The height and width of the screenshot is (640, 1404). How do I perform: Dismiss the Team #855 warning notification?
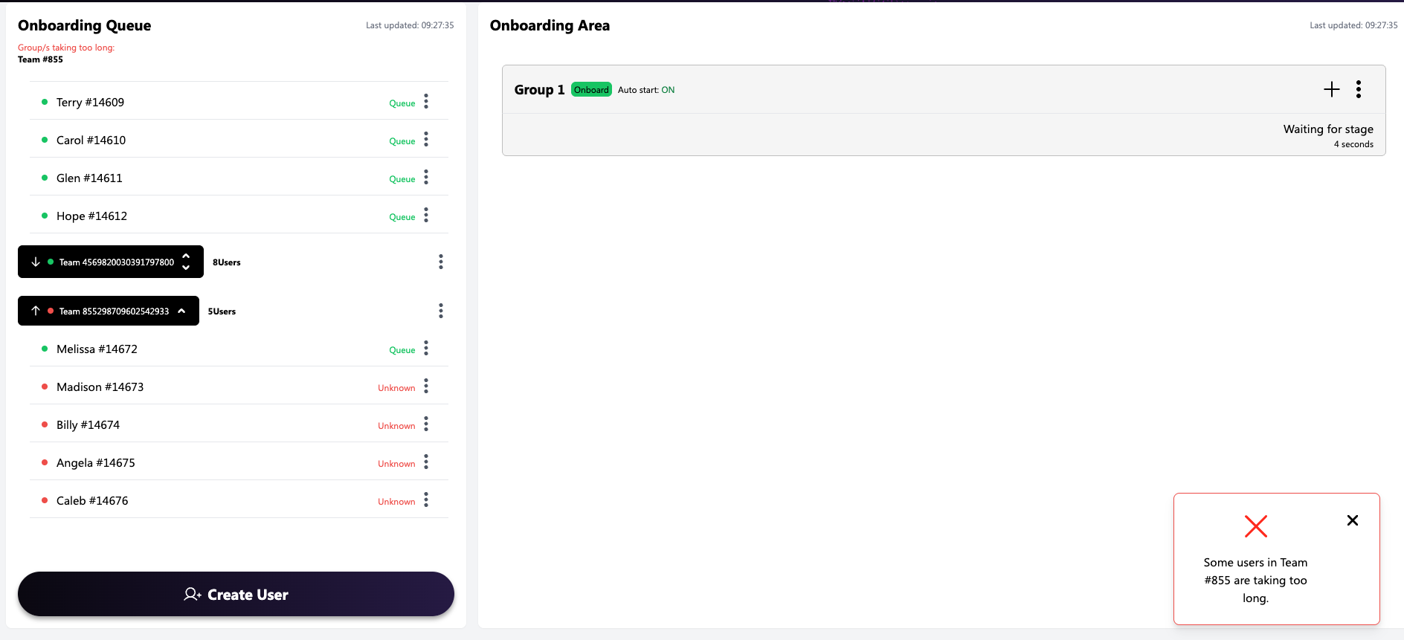click(1353, 520)
